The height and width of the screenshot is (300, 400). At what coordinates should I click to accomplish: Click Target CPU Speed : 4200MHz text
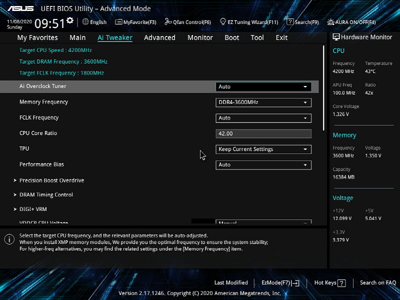point(55,50)
